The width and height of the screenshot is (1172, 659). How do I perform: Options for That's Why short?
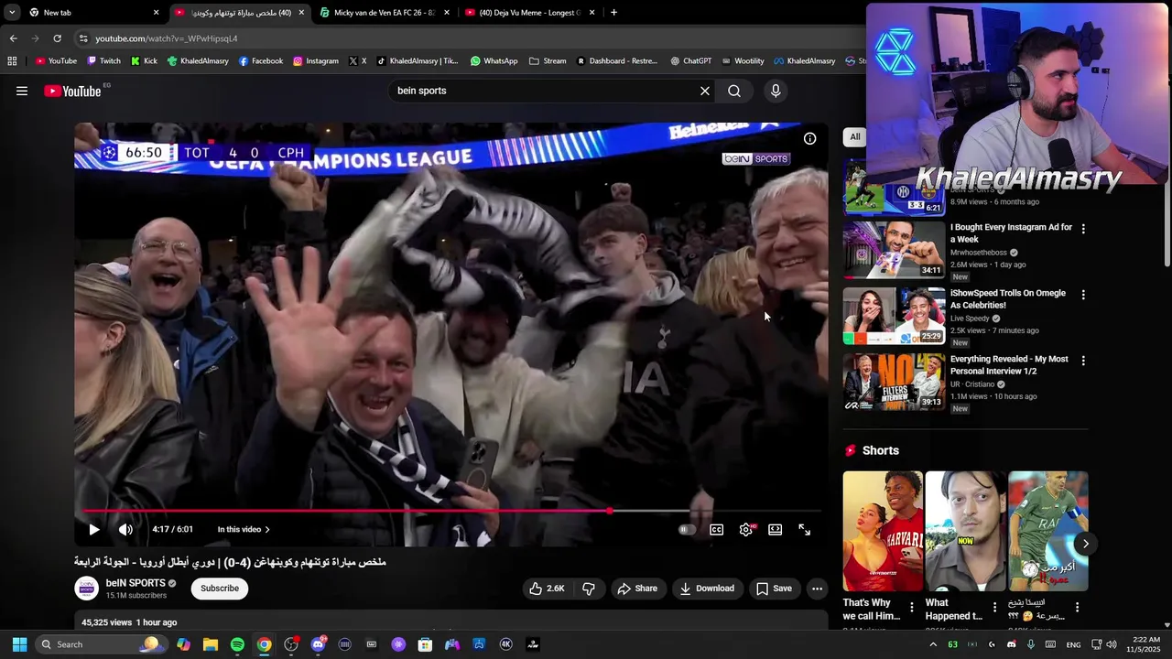911,607
